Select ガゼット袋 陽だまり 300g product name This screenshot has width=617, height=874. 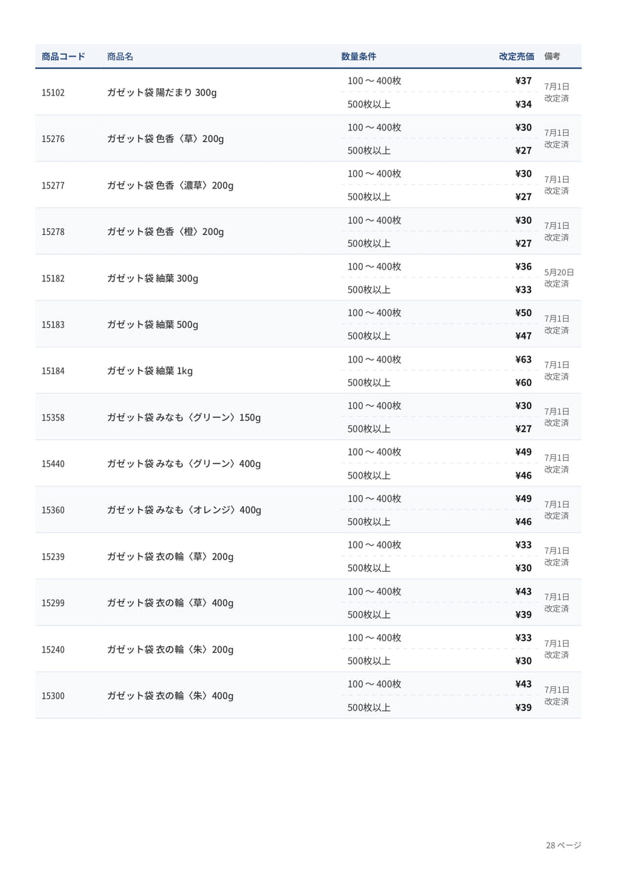162,92
